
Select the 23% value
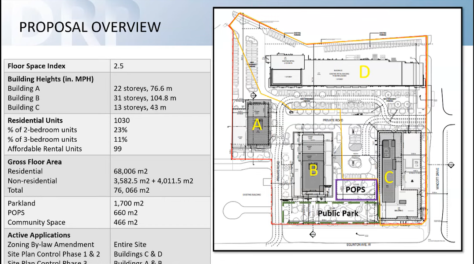120,130
